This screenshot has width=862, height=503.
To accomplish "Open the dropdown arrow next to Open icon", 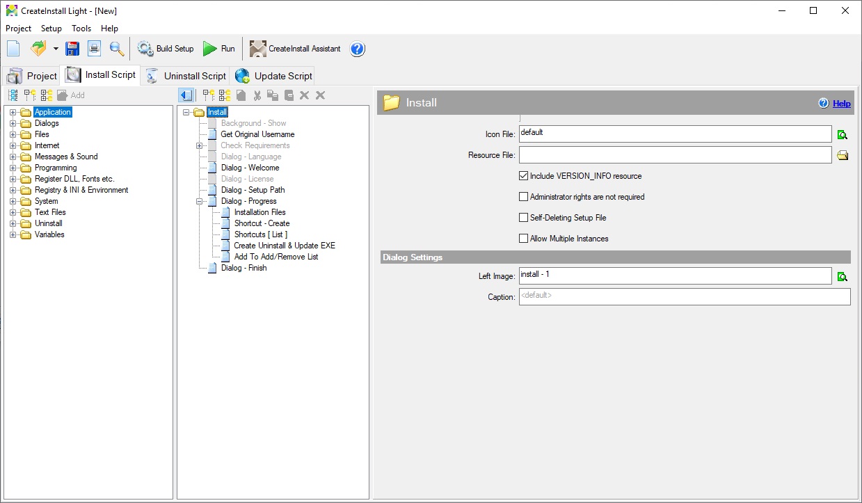I will coord(56,49).
